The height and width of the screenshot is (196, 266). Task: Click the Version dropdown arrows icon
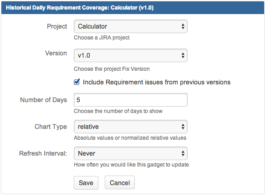(x=183, y=55)
